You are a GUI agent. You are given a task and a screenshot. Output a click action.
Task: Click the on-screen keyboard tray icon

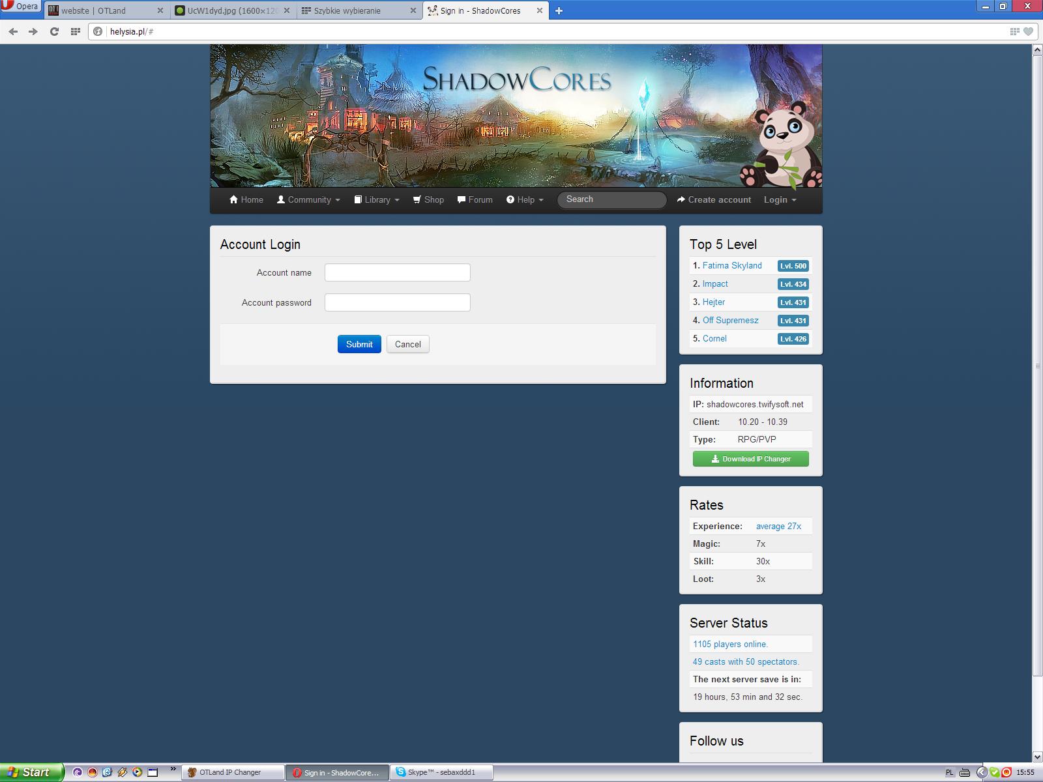(x=965, y=772)
